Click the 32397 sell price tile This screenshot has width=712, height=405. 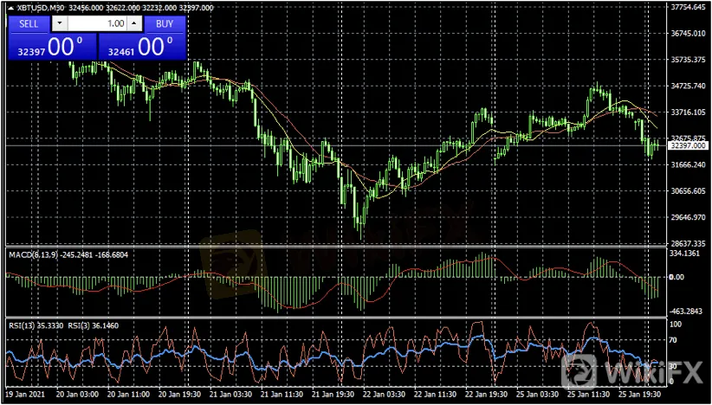tap(51, 48)
